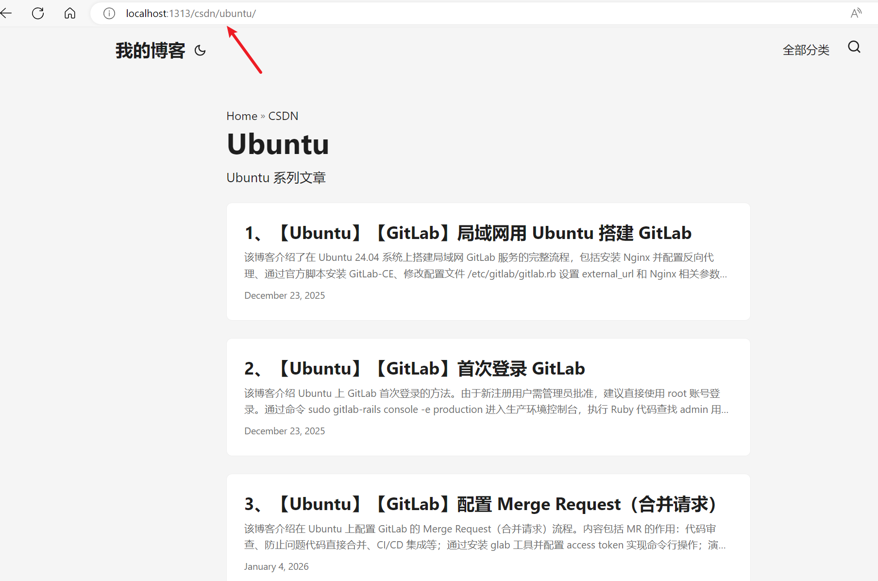
Task: Go to browser home page icon
Action: [70, 13]
